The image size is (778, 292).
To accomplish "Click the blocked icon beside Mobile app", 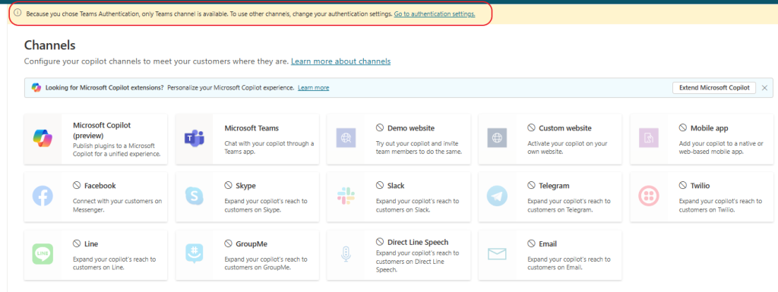I will pos(683,127).
